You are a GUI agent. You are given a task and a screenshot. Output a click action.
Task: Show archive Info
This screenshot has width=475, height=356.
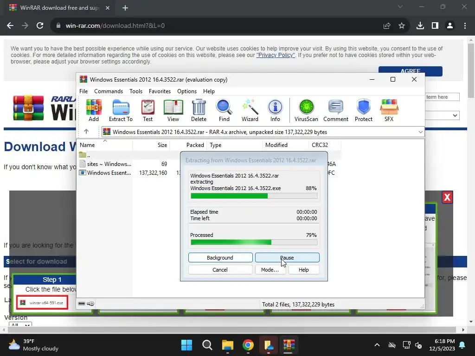coord(275,110)
